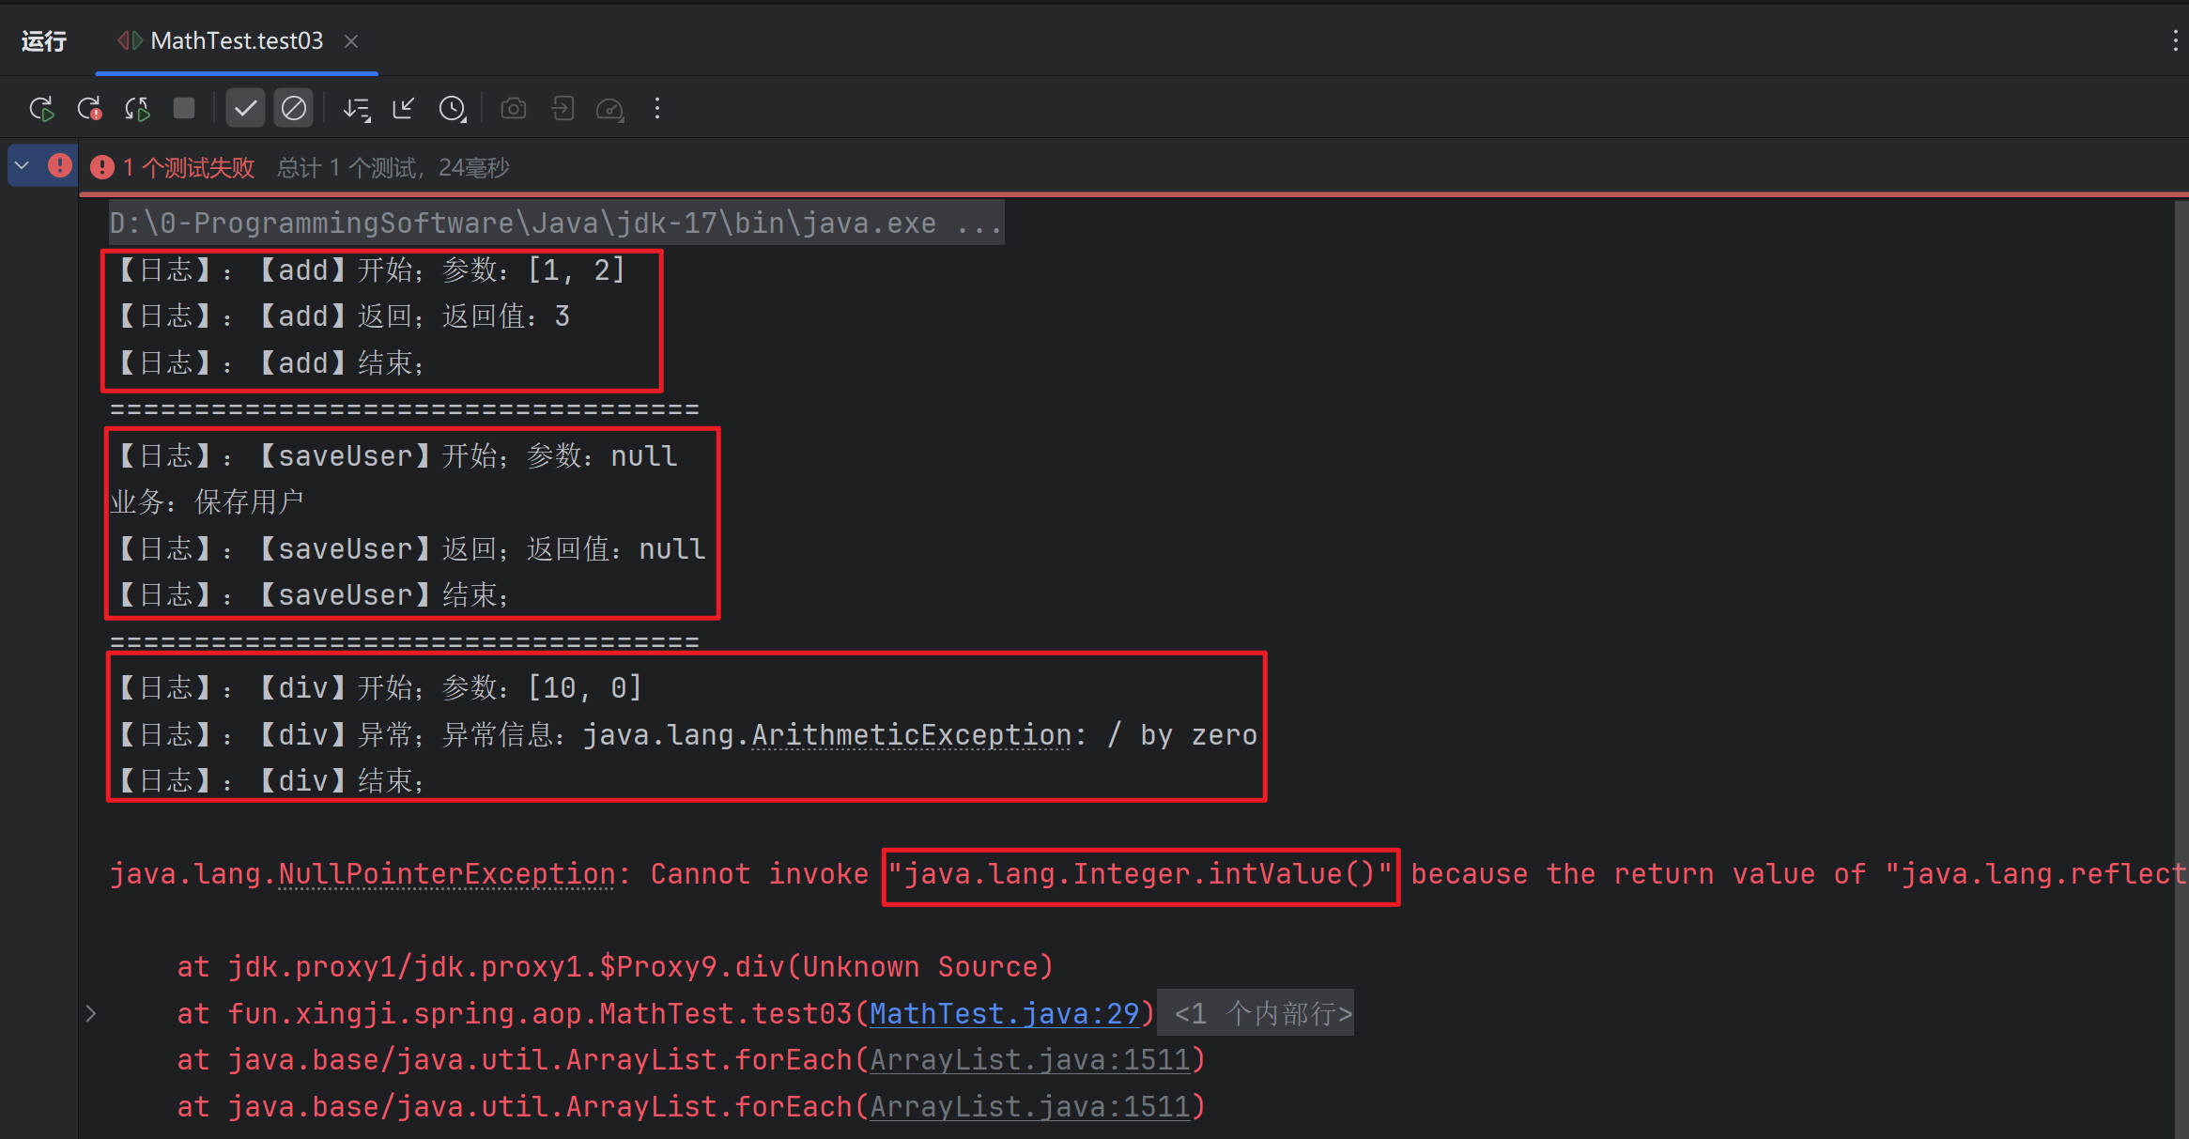Viewport: 2189px width, 1139px height.
Task: Collapse all test results icon
Action: click(x=404, y=109)
